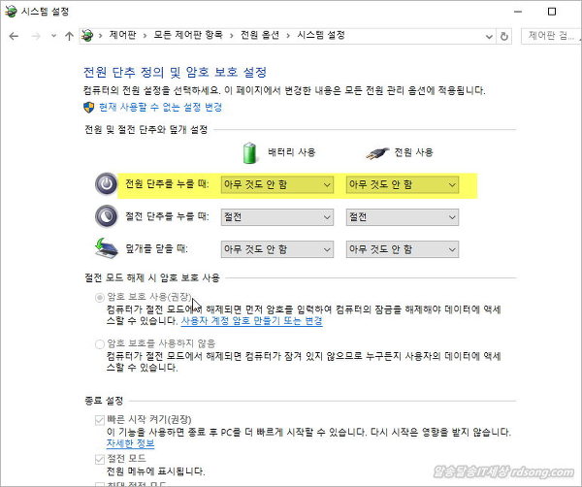
Task: Open the 사용자 계정 암호 만들기 또는 변경 link
Action: pyautogui.click(x=251, y=320)
